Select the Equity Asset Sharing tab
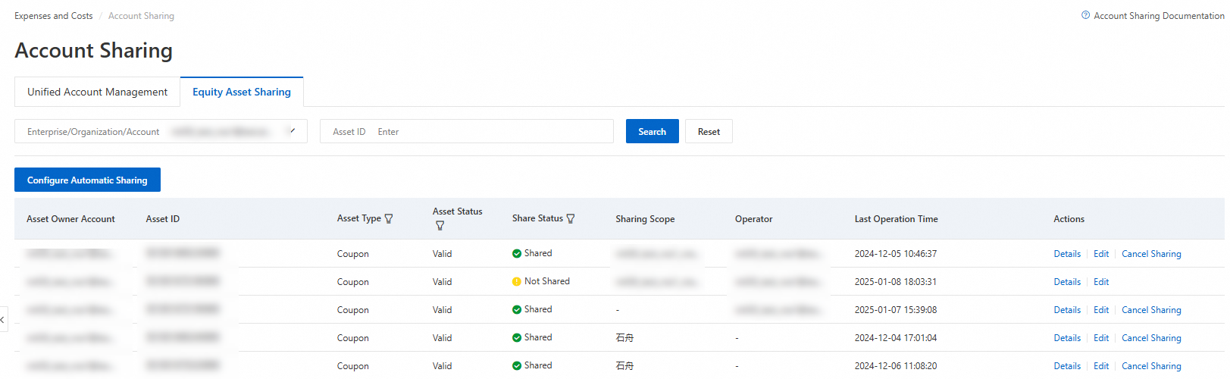 [242, 92]
